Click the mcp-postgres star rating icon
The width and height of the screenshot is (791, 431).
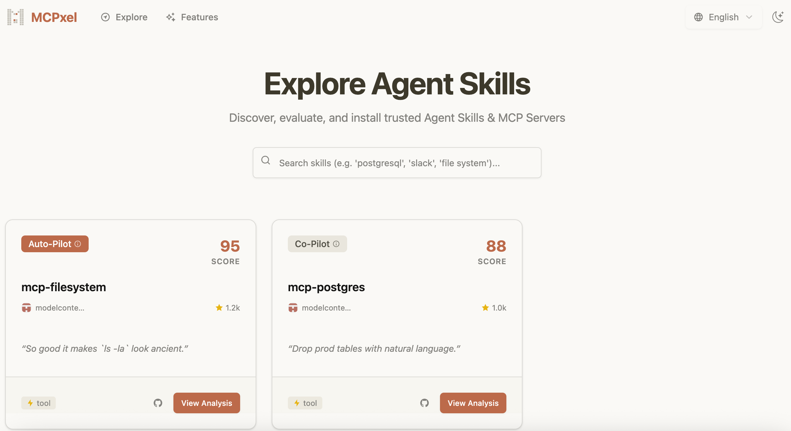pyautogui.click(x=485, y=308)
